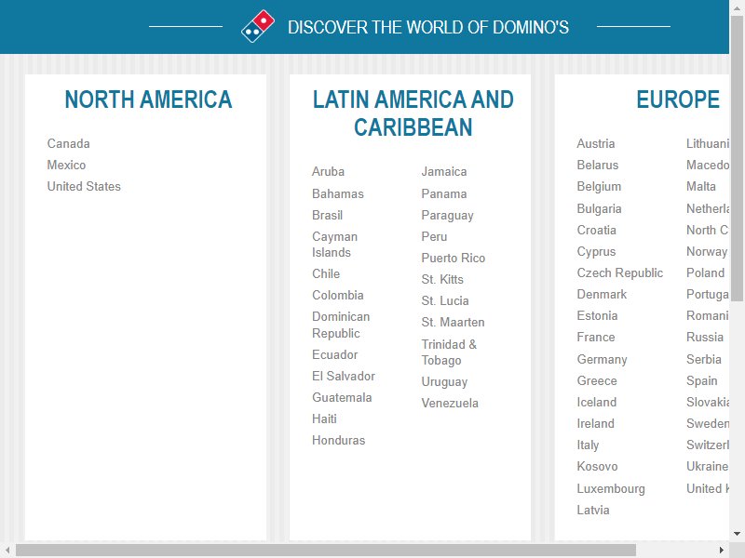Choose Bulgaria from Europe
The image size is (745, 558).
(599, 208)
